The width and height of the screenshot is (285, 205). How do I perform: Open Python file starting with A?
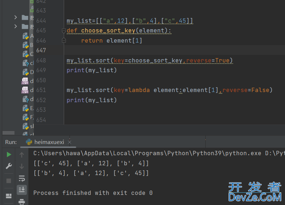(x=28, y=36)
